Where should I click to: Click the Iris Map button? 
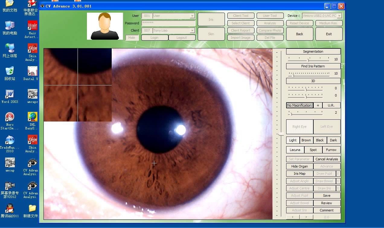(299, 174)
